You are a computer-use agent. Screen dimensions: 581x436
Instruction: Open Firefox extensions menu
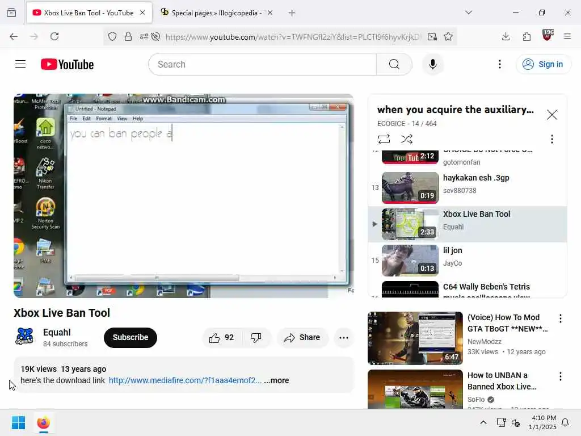point(527,36)
